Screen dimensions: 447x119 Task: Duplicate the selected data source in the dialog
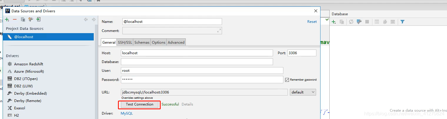click(23, 20)
